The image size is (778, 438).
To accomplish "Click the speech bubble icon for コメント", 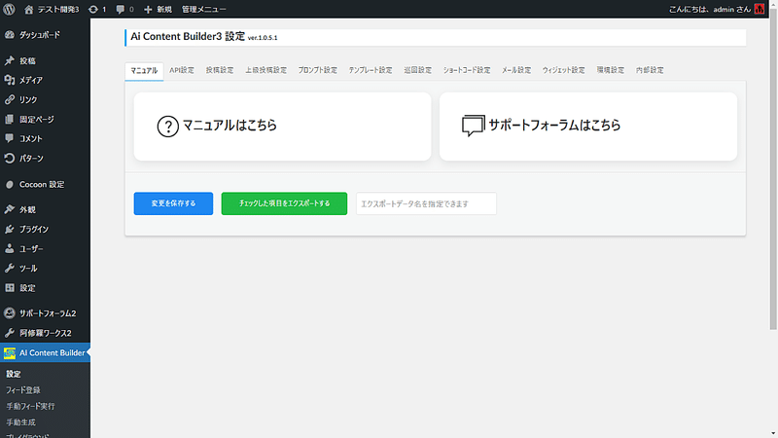I will click(10, 138).
